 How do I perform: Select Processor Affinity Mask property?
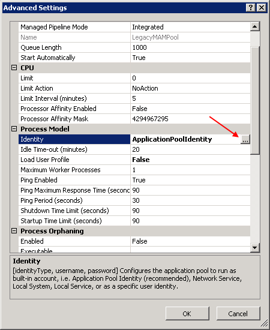[x=74, y=119]
